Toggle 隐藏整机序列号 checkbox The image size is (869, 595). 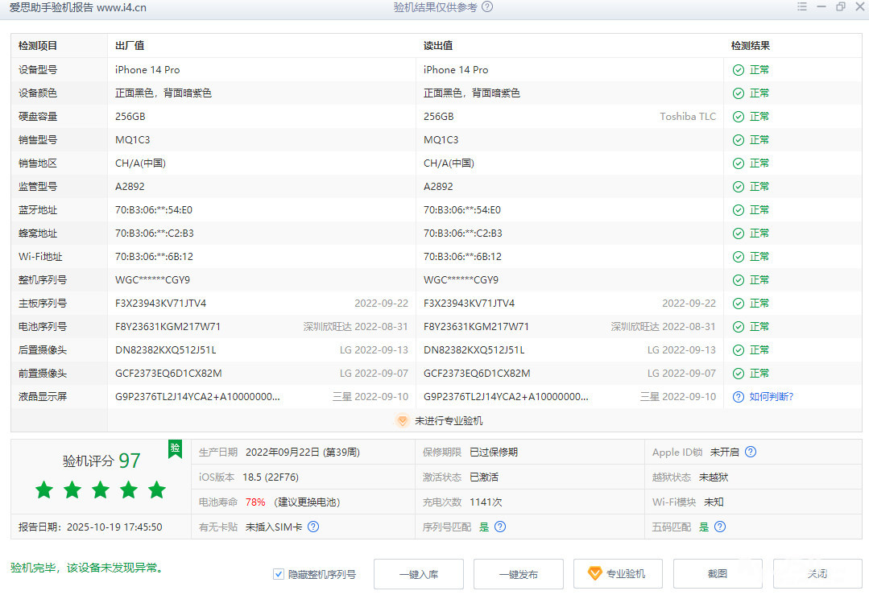[279, 574]
